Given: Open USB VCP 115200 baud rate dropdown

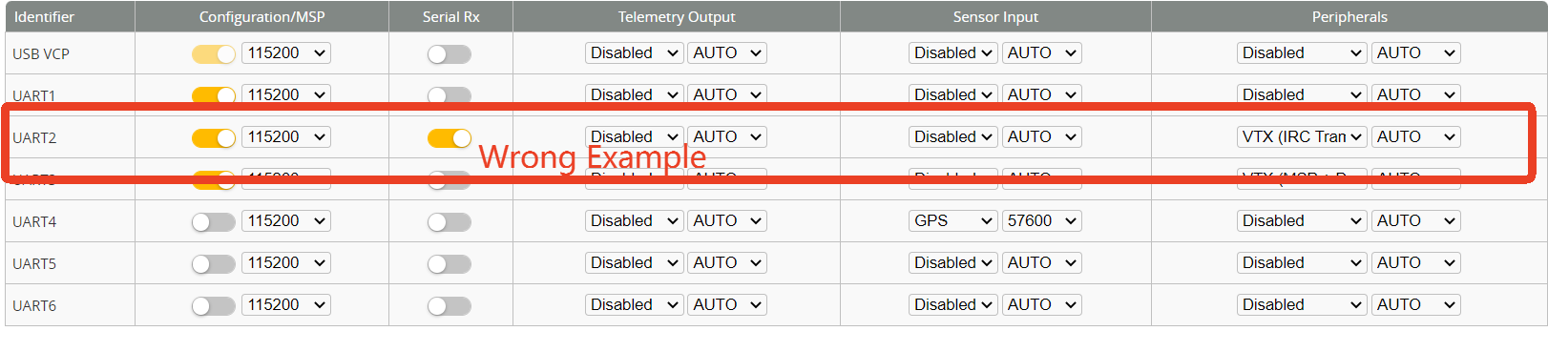Looking at the screenshot, I should pos(286,53).
